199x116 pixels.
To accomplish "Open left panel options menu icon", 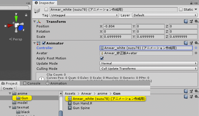I will (28, 3).
